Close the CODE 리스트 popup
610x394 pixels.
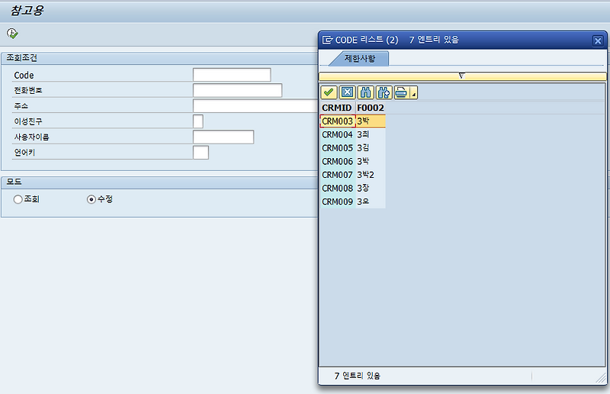coord(598,40)
